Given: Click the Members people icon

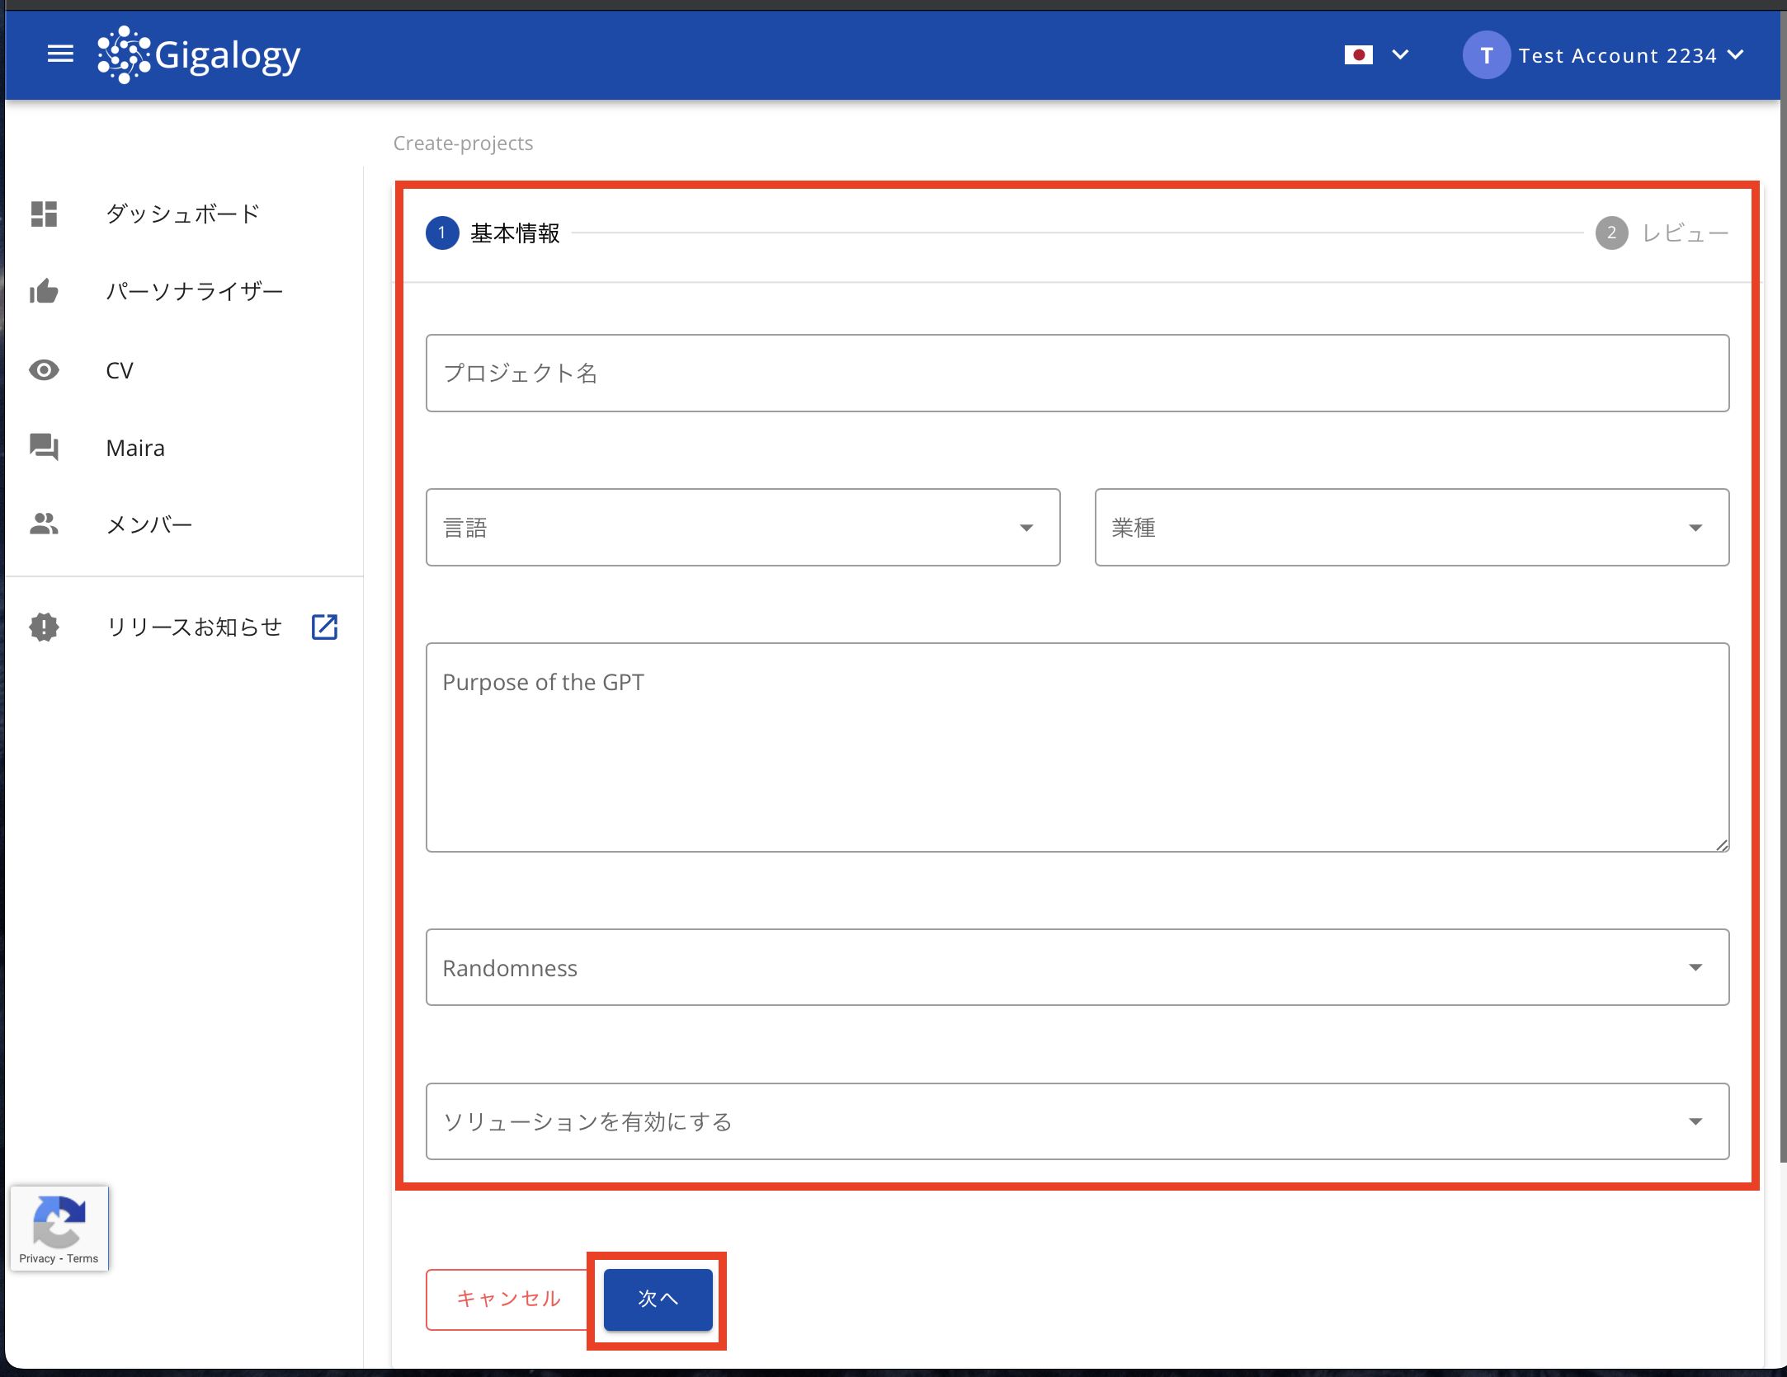Looking at the screenshot, I should point(44,524).
